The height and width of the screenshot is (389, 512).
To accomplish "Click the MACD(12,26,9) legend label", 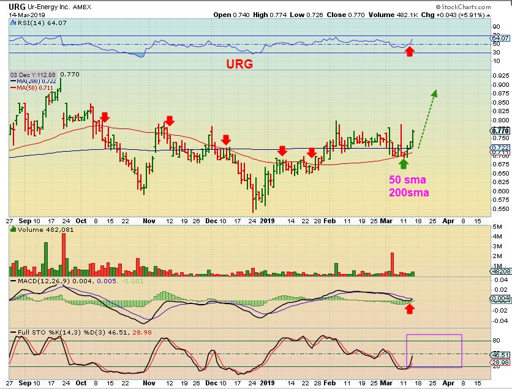I will [x=43, y=281].
